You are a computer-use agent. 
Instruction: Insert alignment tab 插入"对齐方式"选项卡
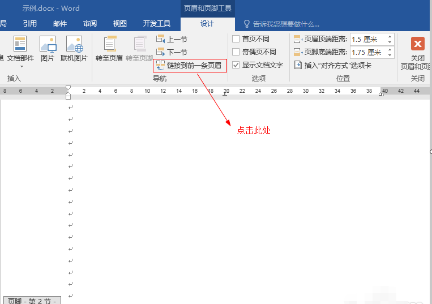[333, 65]
